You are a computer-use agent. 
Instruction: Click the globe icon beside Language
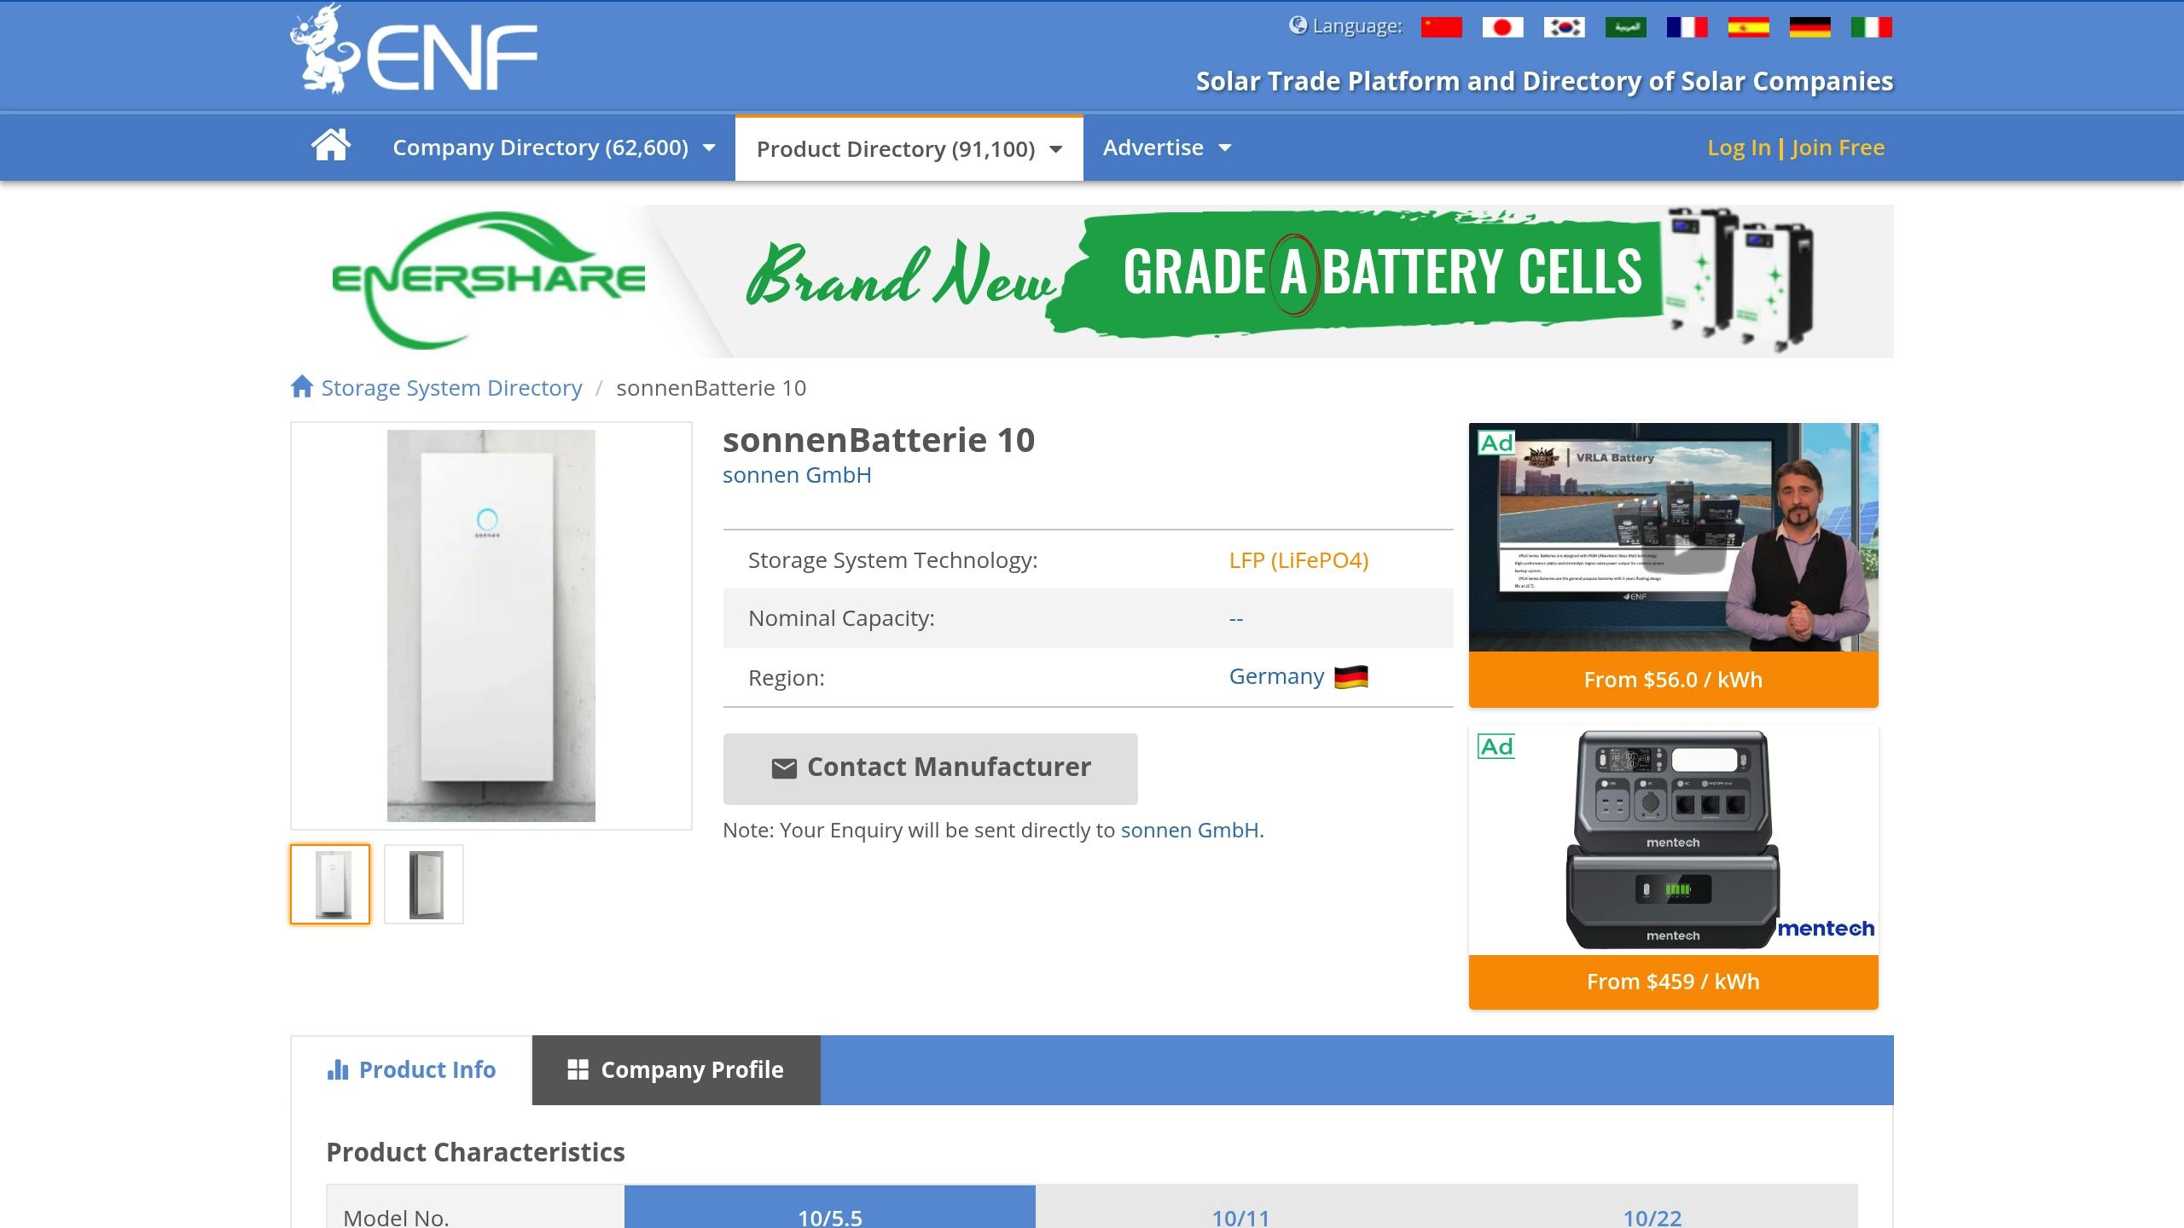1298,26
